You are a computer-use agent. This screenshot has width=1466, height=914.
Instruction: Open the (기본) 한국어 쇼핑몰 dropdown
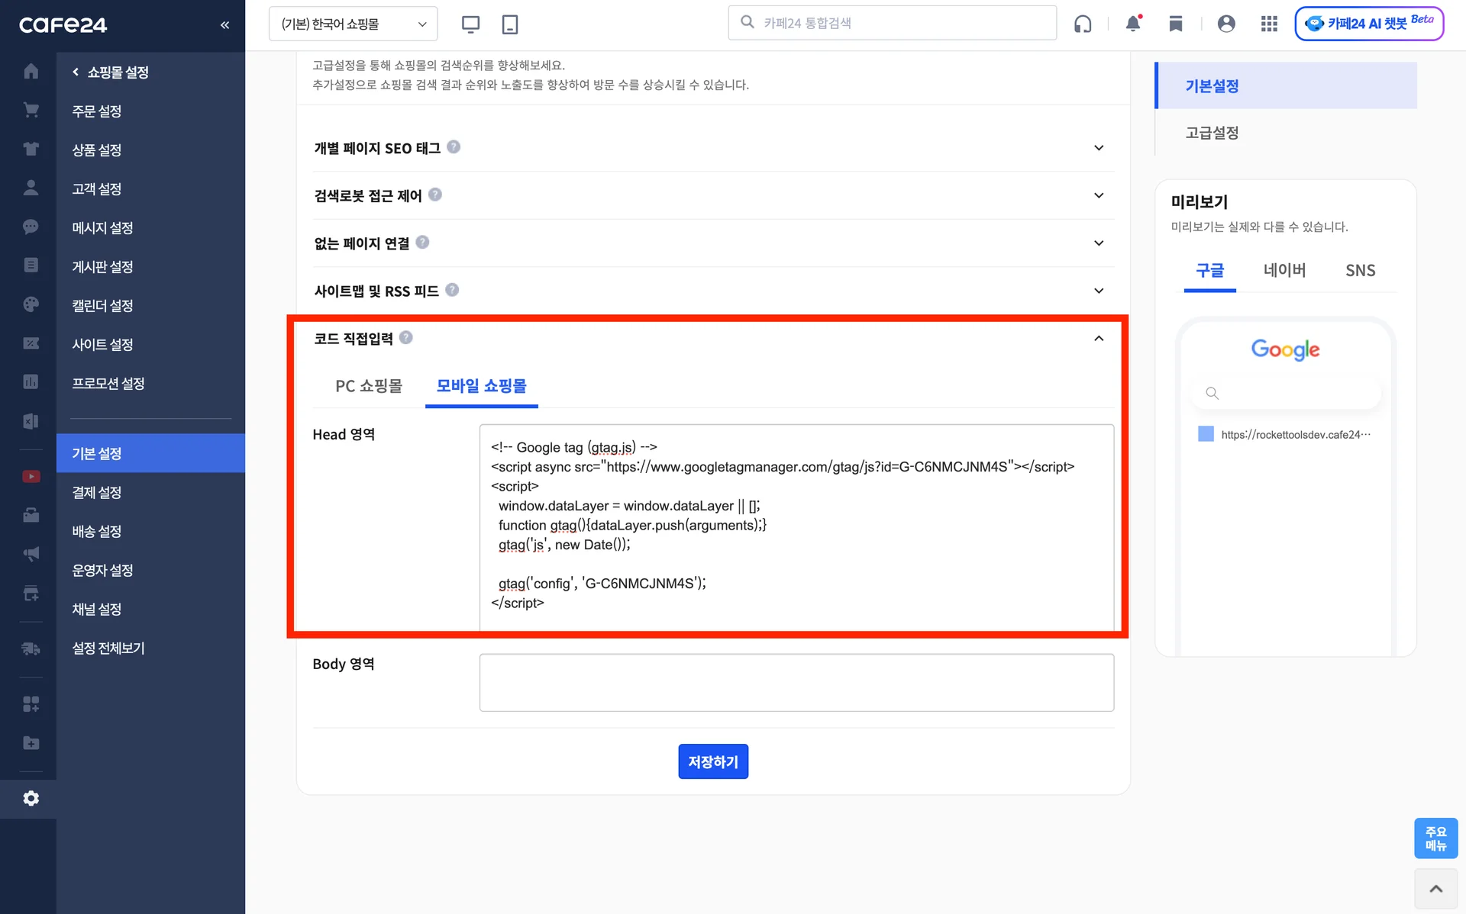coord(353,24)
